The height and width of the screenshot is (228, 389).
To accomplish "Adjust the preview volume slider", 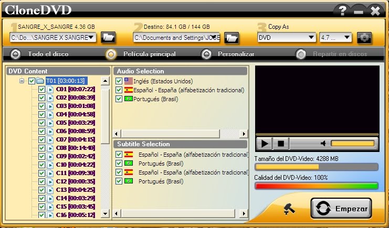I will pyautogui.click(x=353, y=144).
